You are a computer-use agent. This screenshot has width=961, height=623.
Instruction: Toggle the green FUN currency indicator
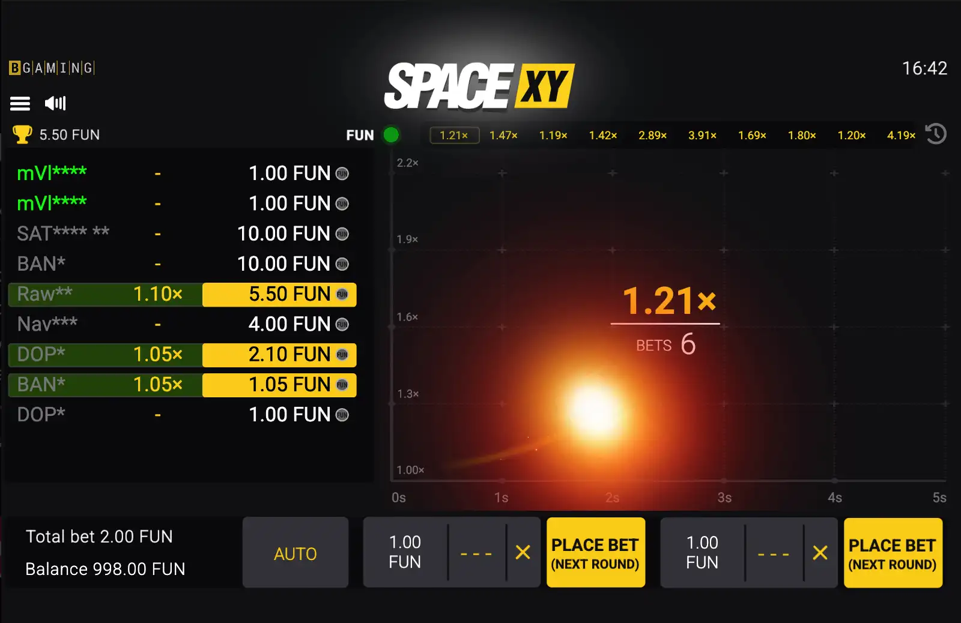click(x=391, y=135)
